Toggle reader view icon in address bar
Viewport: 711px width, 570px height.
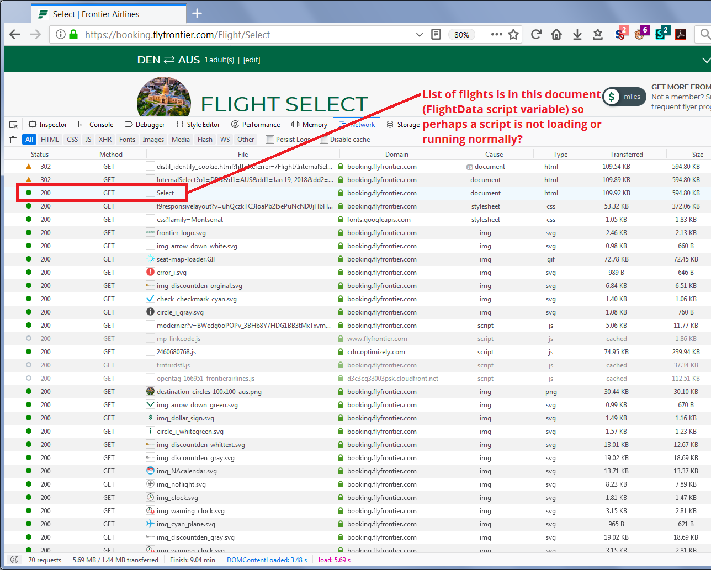[436, 35]
